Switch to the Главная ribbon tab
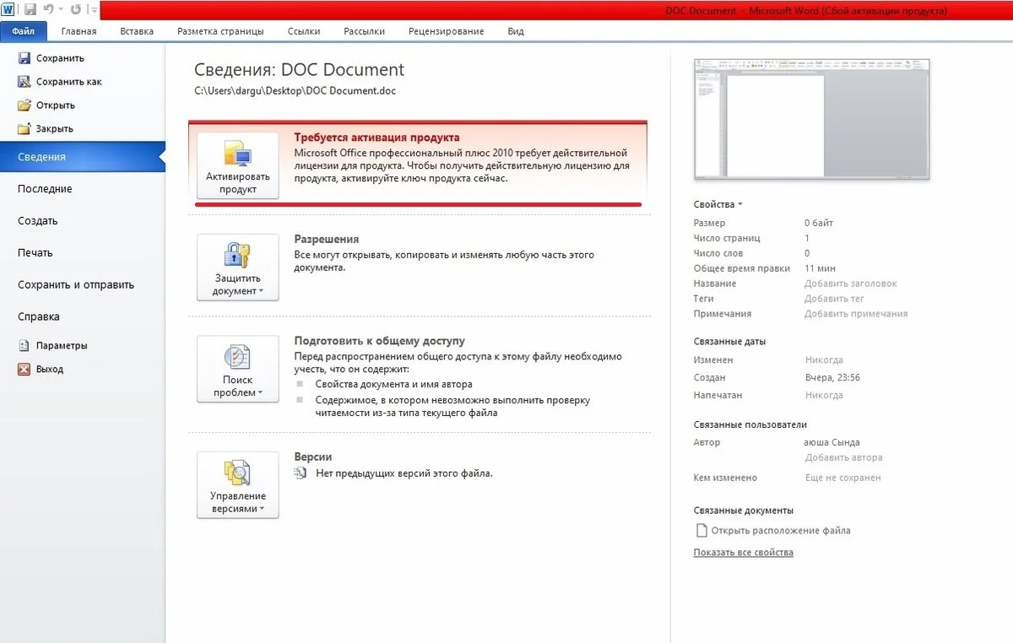The width and height of the screenshot is (1013, 643). [79, 31]
